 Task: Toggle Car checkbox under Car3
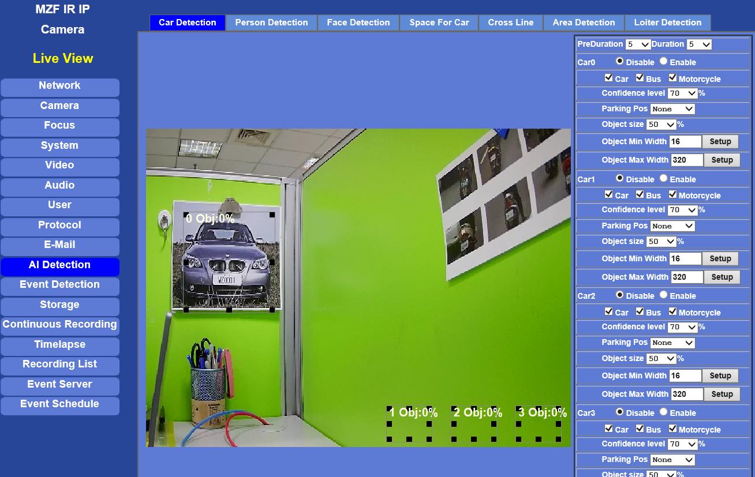pyautogui.click(x=608, y=429)
